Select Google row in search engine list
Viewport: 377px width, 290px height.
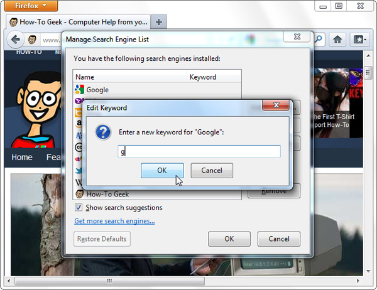pyautogui.click(x=157, y=90)
